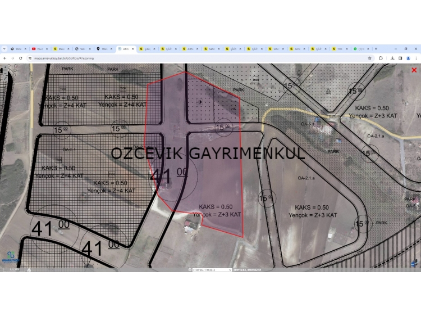The height and width of the screenshot is (316, 421).
Task: Switch to the green WhatsApp tab
Action: (x=361, y=49)
